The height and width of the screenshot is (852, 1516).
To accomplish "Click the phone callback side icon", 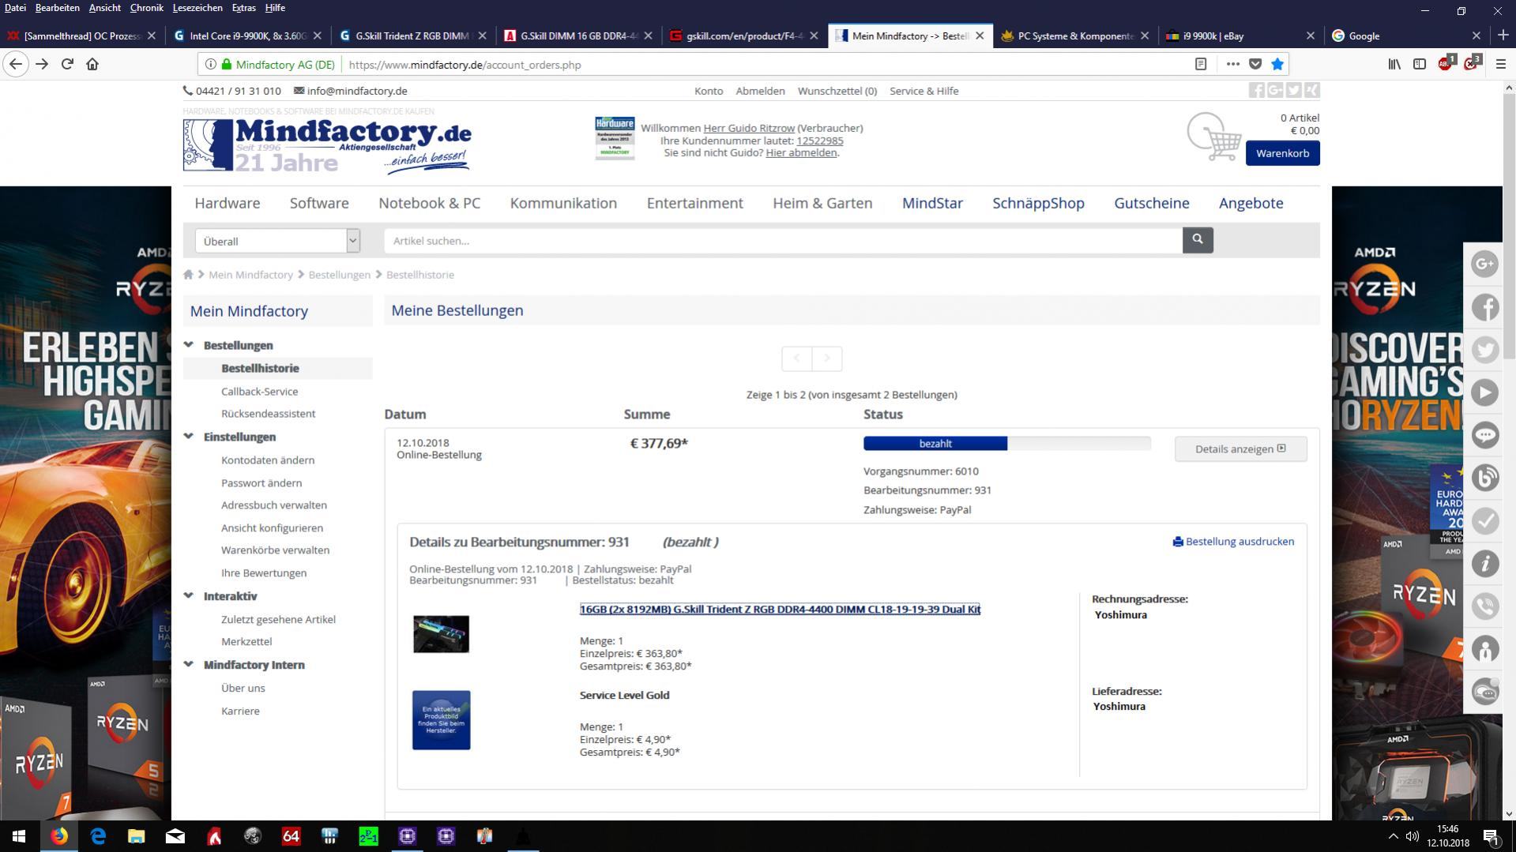I will [1484, 606].
